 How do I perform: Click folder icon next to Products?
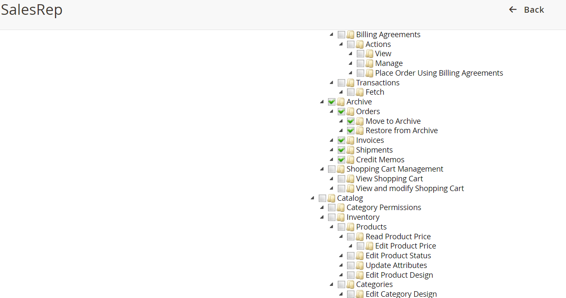point(350,227)
